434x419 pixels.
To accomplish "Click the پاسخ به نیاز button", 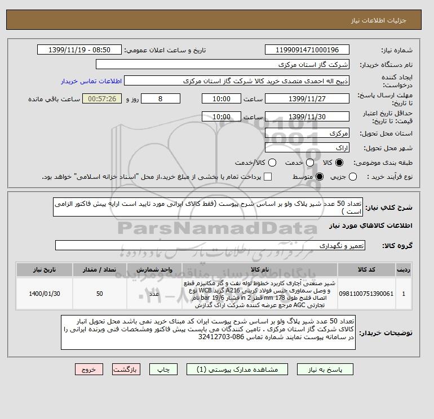I will tap(325, 370).
